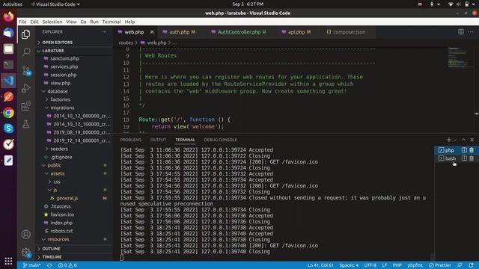479x269 pixels.
Task: Open new terminal launch profile dropdown
Action: tap(455, 140)
